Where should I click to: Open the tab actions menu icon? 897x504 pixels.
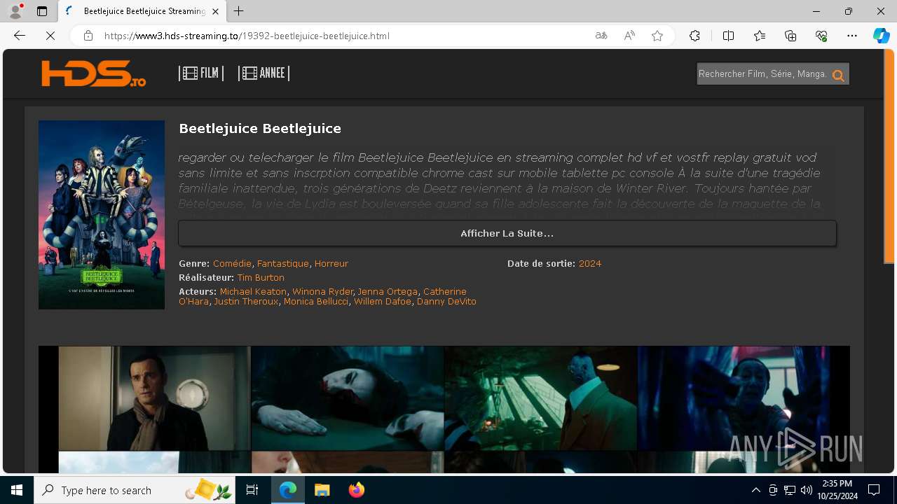(x=42, y=11)
